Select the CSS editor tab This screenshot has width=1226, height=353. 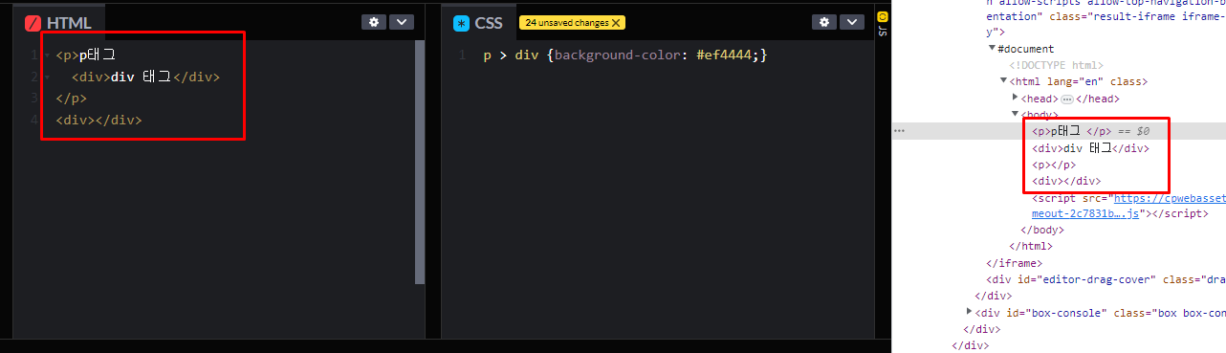click(x=479, y=23)
